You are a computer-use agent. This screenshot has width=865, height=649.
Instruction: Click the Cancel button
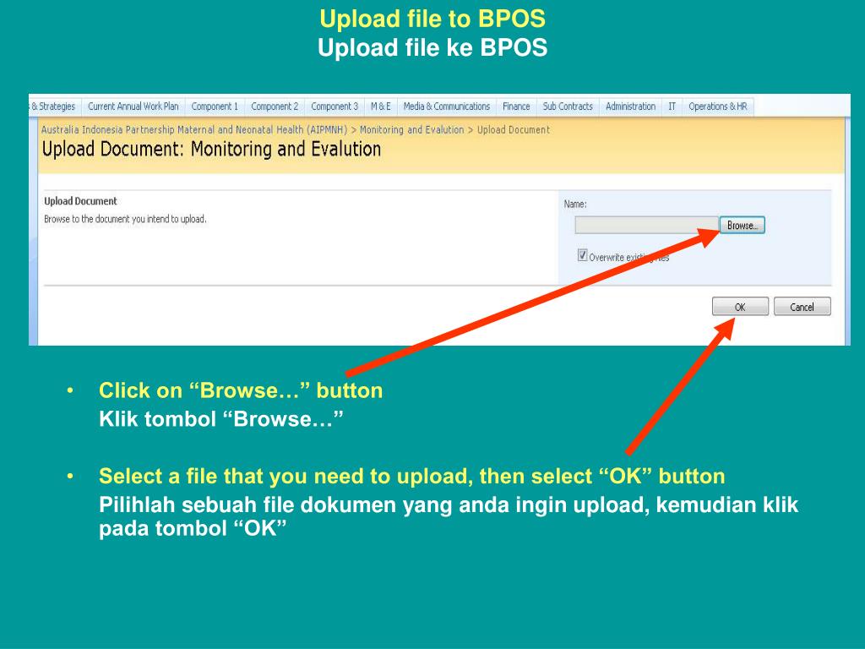pyautogui.click(x=802, y=307)
